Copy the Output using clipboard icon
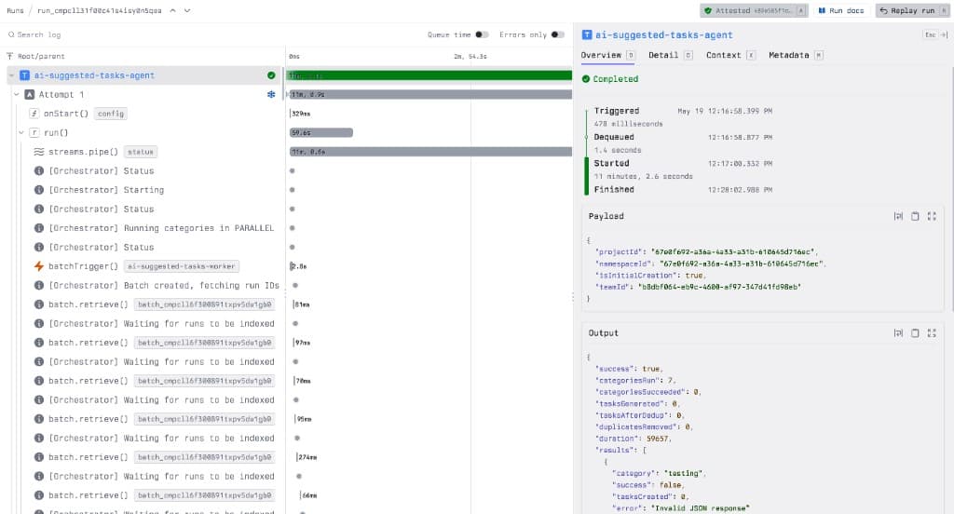954x514 pixels. 915,332
